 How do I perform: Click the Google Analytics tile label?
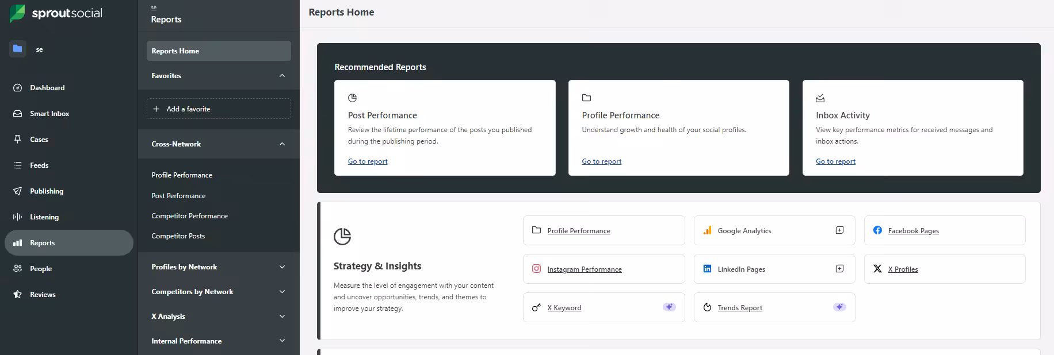click(x=744, y=231)
